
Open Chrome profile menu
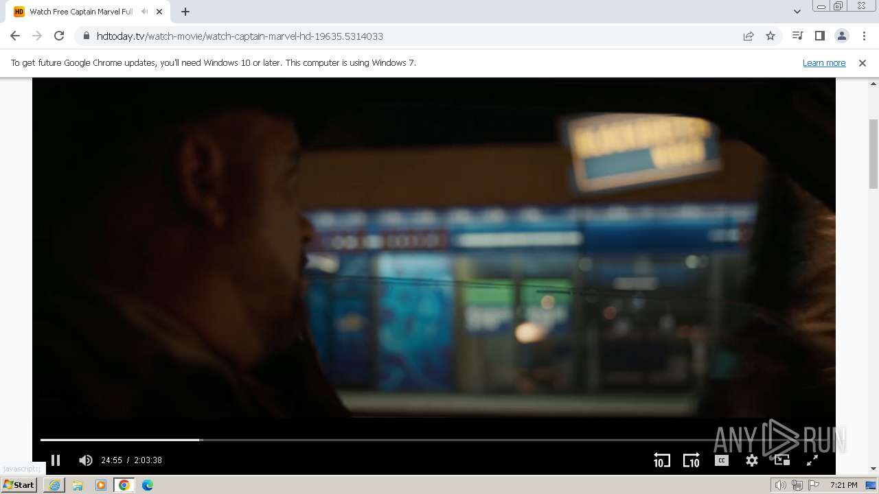(x=841, y=36)
